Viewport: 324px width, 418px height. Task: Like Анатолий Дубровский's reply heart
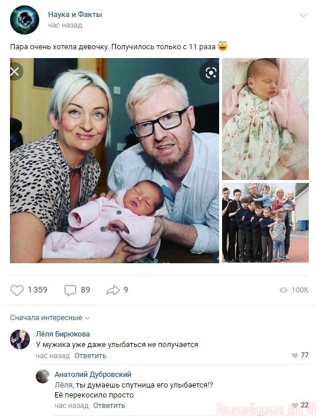tap(295, 405)
